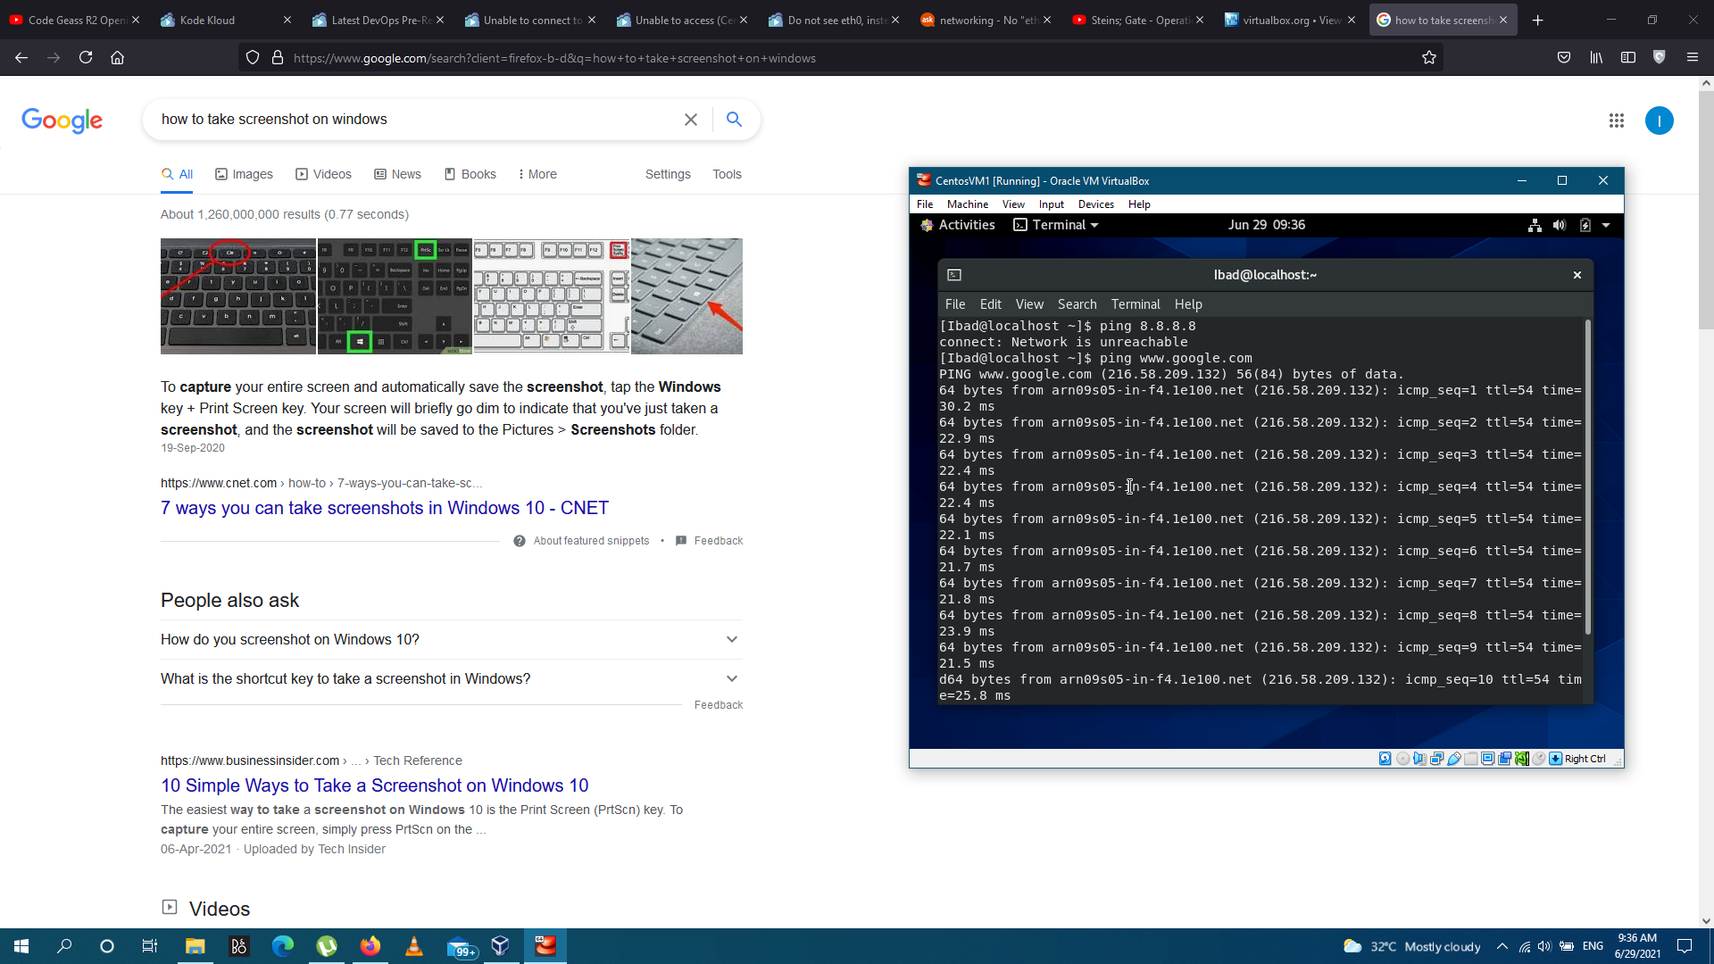This screenshot has width=1714, height=964.
Task: Click the GNOME battery icon in the CentOS top bar
Action: point(1585,225)
